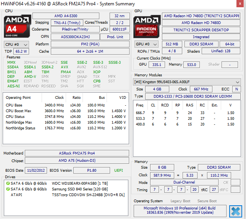
Task: Click the Unified: 128 shaders field
Action: click(221, 51)
